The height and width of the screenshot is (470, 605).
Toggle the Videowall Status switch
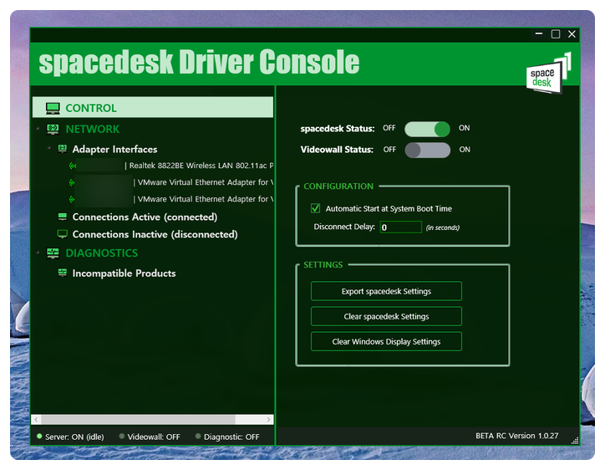(x=427, y=150)
